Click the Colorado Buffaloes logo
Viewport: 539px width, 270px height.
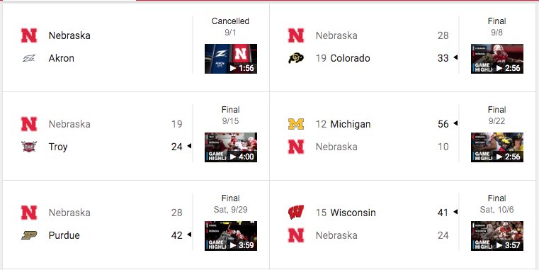pos(296,58)
